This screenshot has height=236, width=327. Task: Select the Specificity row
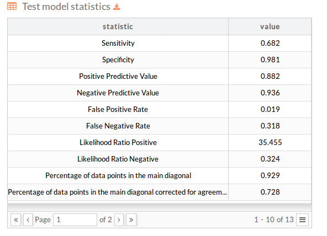[x=159, y=60]
